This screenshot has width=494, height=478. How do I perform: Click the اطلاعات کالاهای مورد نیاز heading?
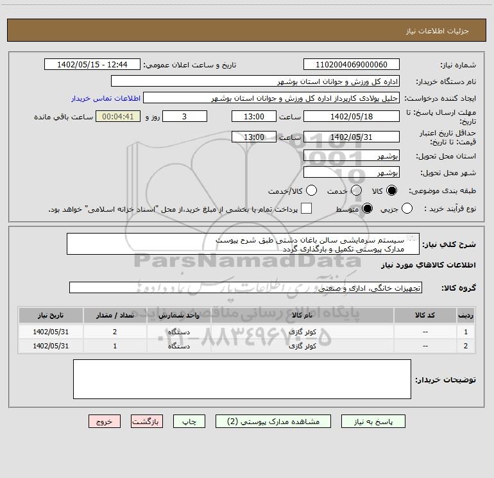pos(429,265)
